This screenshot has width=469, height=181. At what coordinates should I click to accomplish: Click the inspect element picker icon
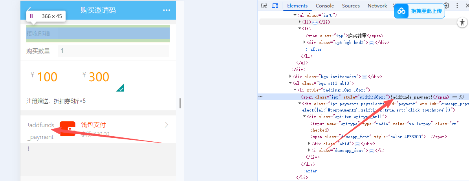[264, 5]
